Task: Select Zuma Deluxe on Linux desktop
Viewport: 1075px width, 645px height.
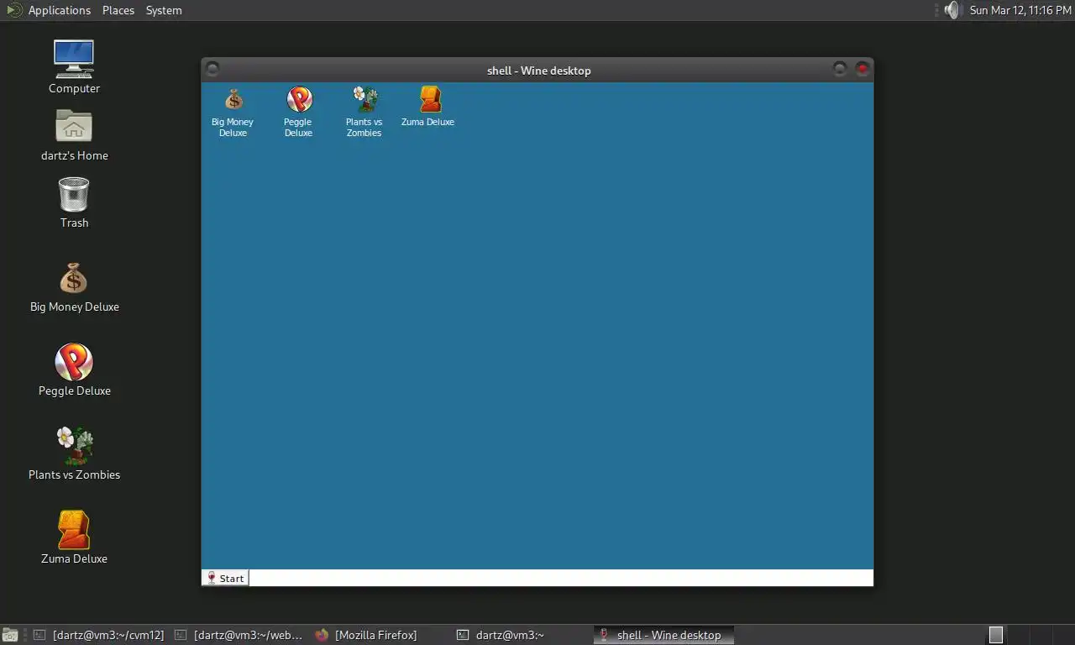Action: 74,538
